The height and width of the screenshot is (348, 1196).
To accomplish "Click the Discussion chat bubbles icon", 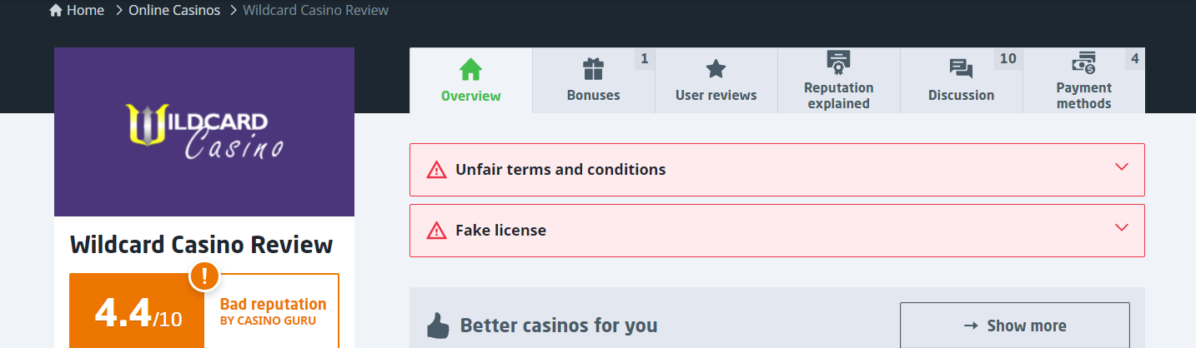I will click(x=961, y=69).
